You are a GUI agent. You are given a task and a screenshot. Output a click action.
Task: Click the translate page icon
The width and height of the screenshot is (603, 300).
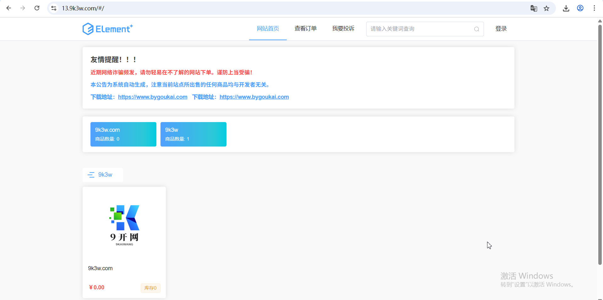534,8
